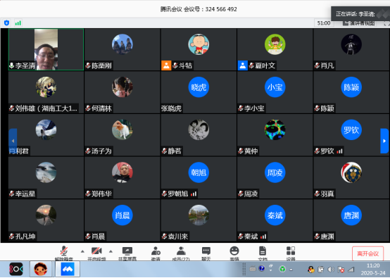Open the chat panel icon
390x278 pixels.
tap(206, 253)
